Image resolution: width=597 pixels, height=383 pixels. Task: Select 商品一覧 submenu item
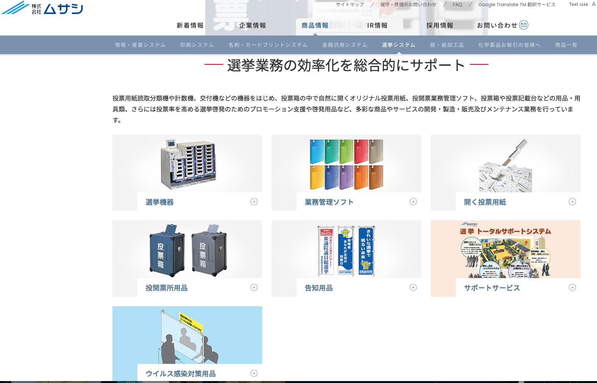pyautogui.click(x=566, y=45)
